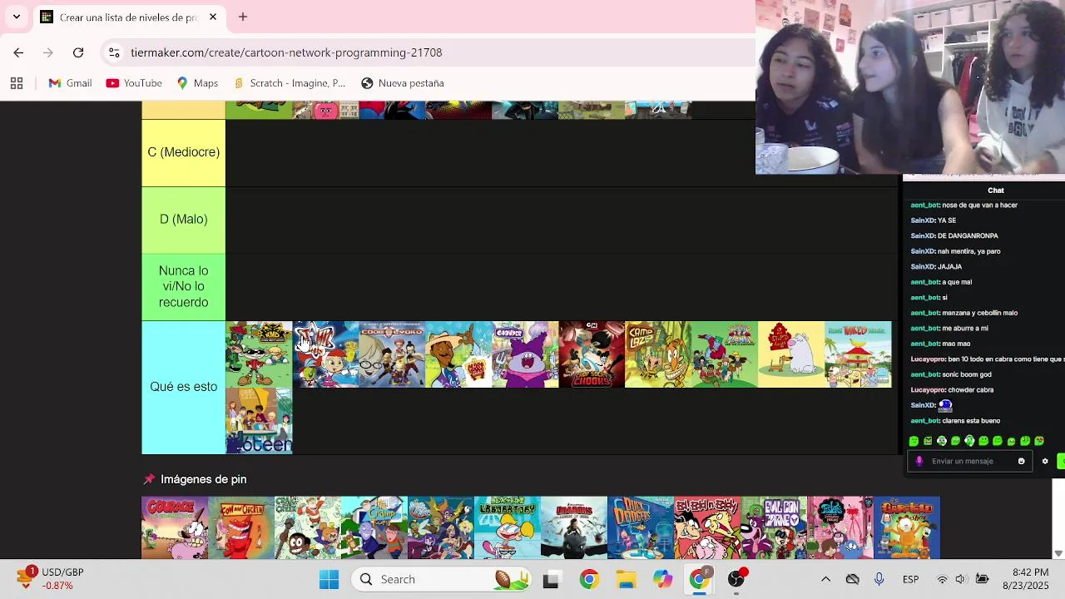Open the Gmail bookmark
Screen dimensions: 1065x599
[70, 83]
